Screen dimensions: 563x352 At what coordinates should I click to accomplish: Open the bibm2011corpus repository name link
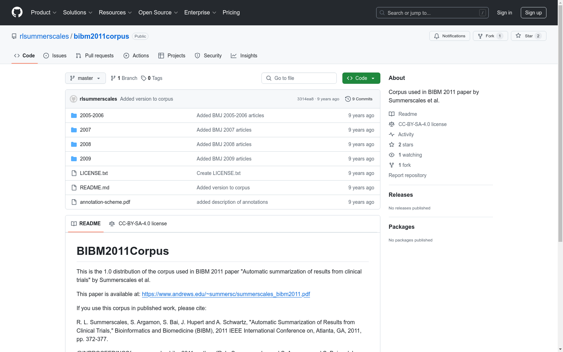coord(101,36)
